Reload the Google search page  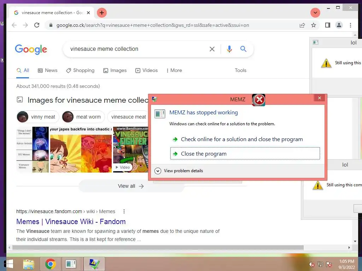coord(37,25)
